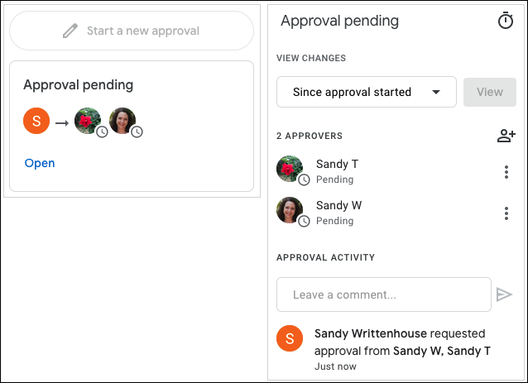528x383 pixels.
Task: Click the woman portrait avatar in approval card
Action: coord(122,121)
